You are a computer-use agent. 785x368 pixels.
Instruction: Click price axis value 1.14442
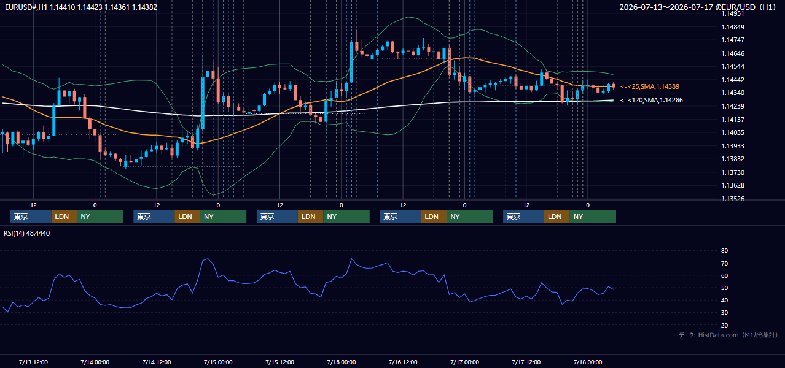pos(733,80)
